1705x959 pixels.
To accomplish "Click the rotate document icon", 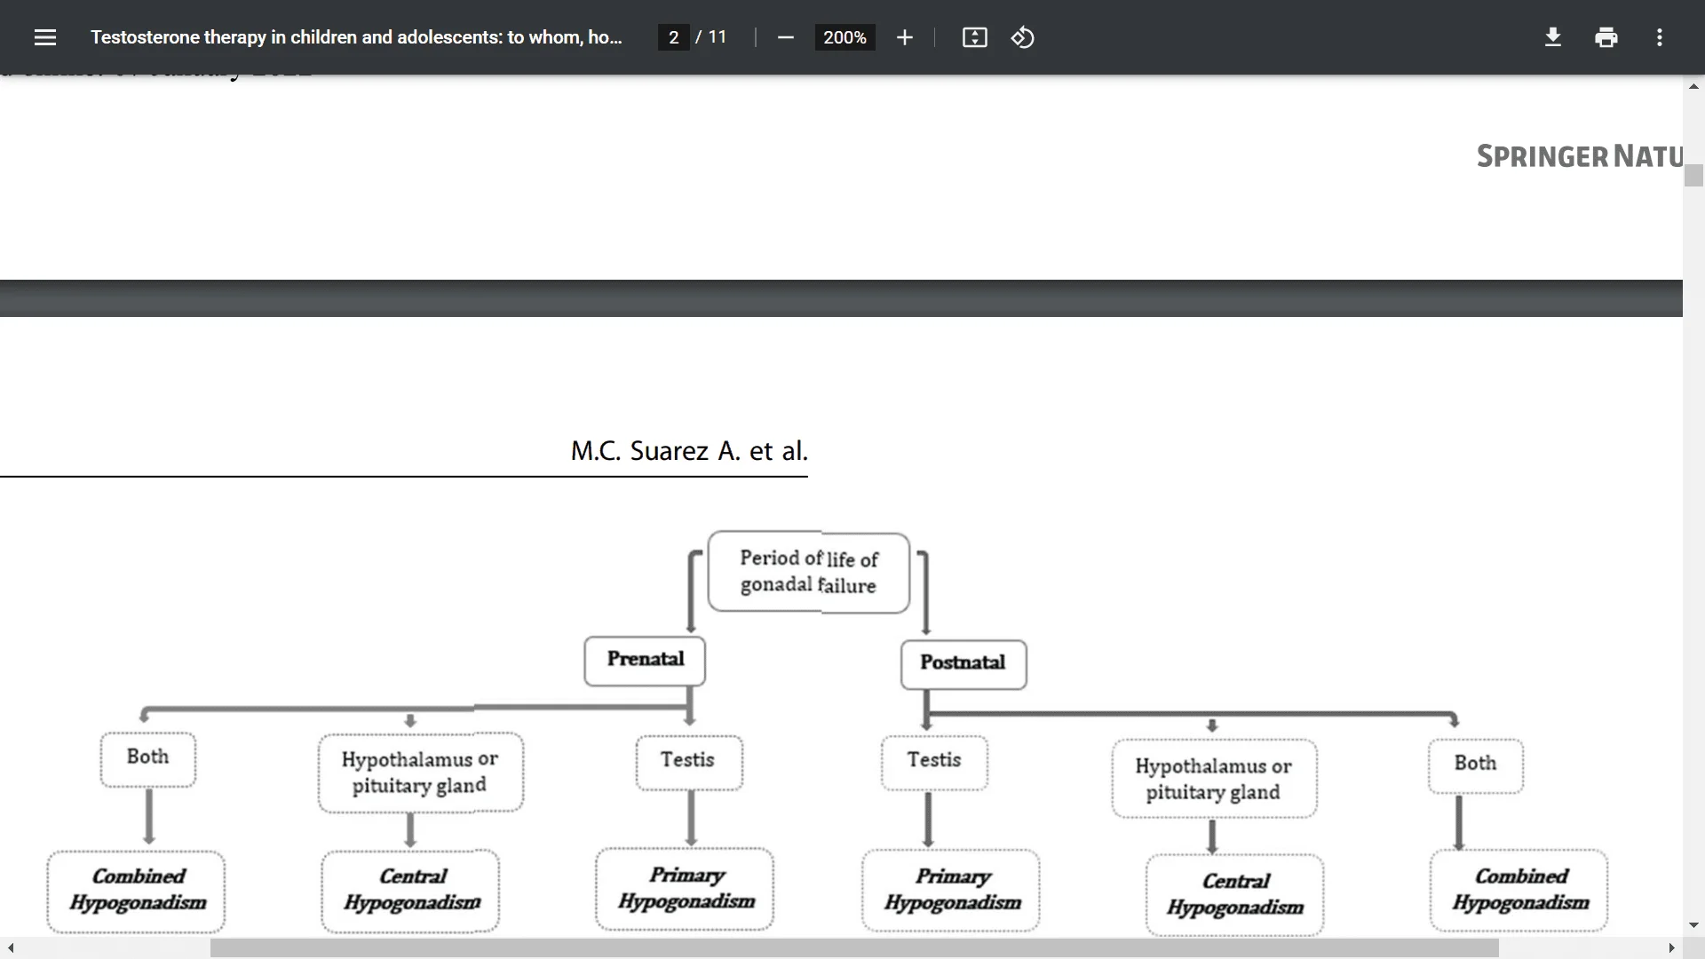I will coord(1021,36).
